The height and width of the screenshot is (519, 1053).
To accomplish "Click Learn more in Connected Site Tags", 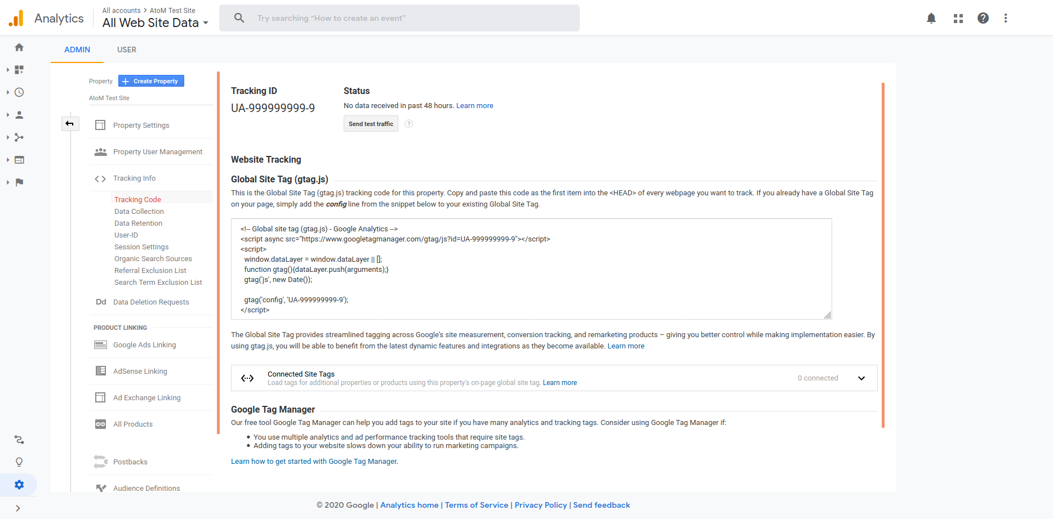I will coord(559,383).
